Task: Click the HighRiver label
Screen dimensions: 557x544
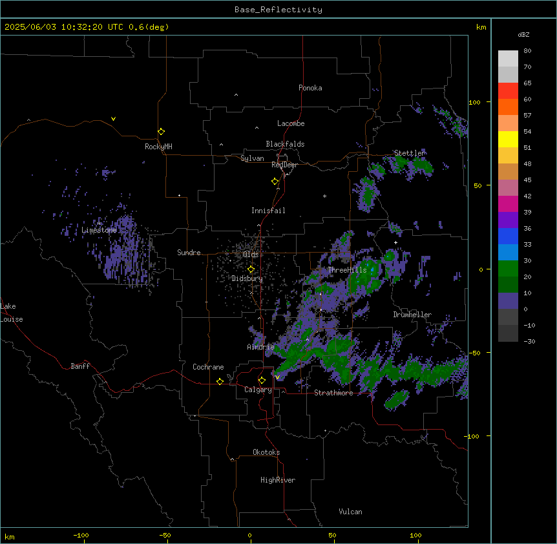Action: click(278, 480)
